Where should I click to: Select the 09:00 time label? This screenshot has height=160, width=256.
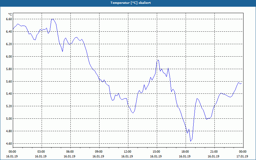point(99,152)
